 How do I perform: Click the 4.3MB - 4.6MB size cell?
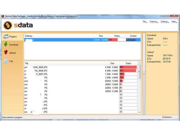[111, 71]
